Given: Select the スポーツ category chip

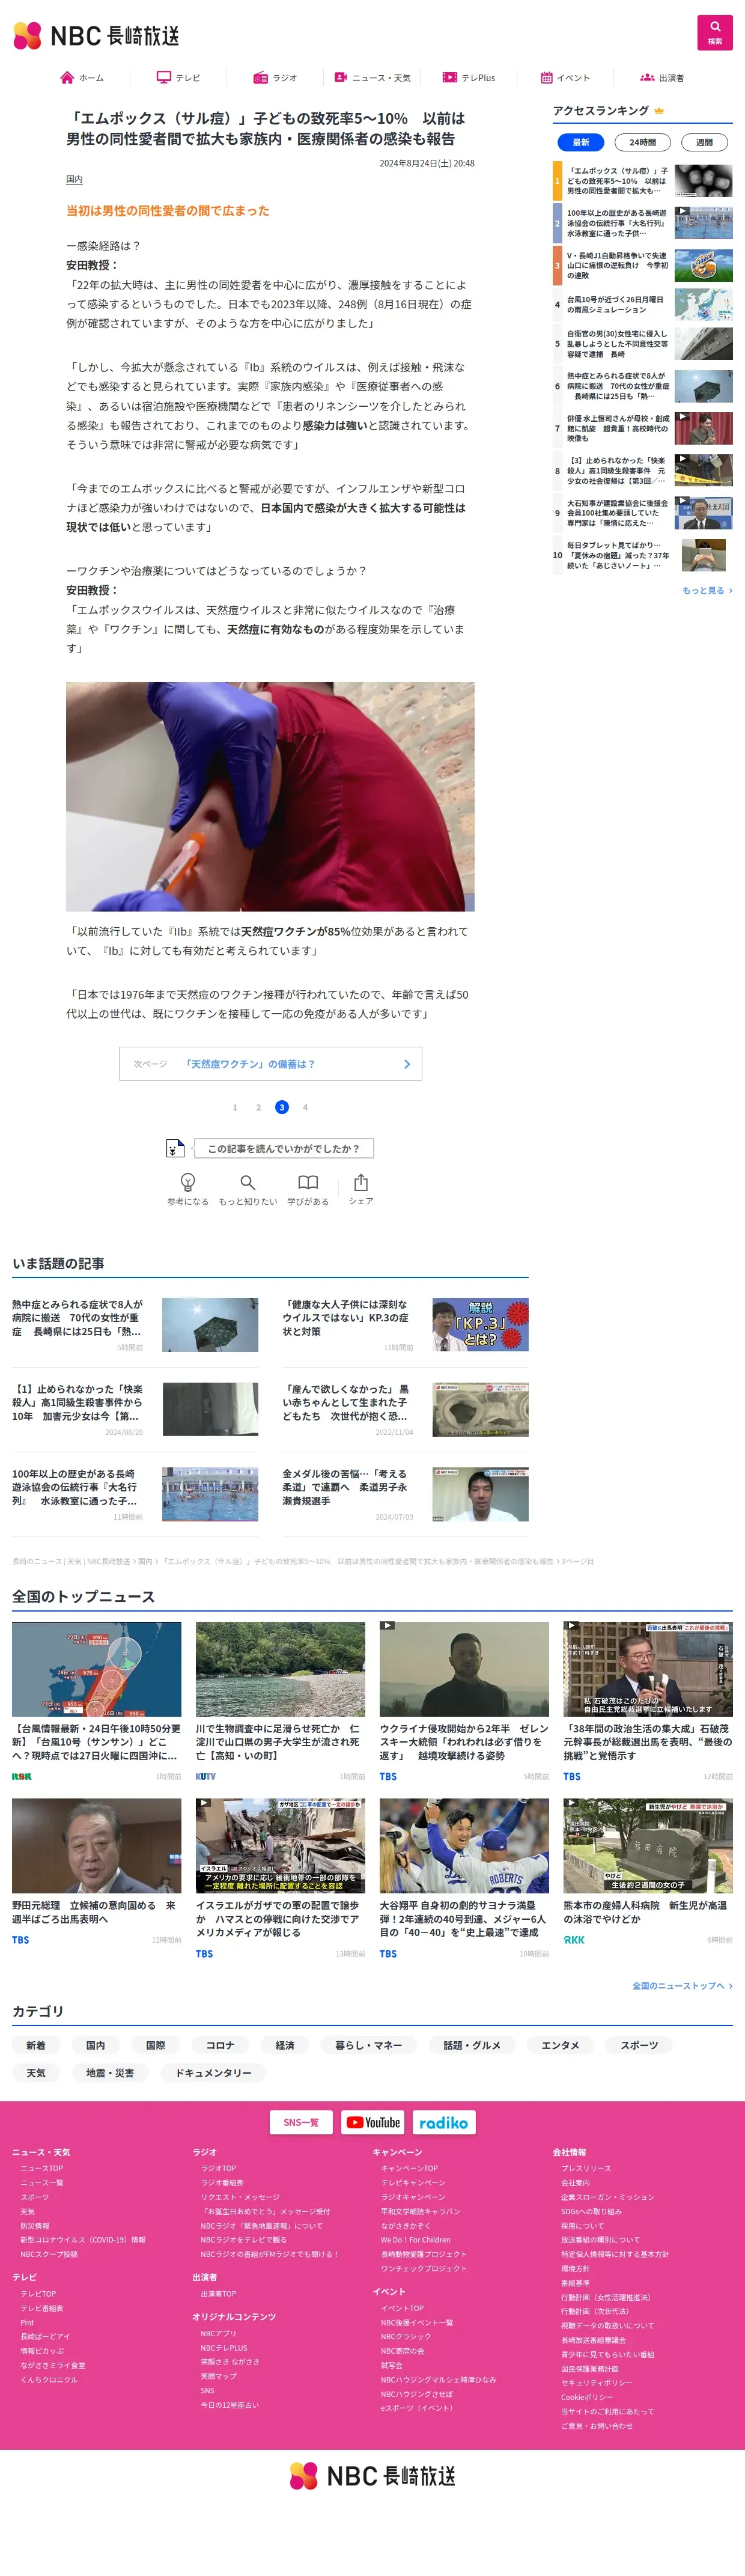Looking at the screenshot, I should click(x=639, y=2045).
